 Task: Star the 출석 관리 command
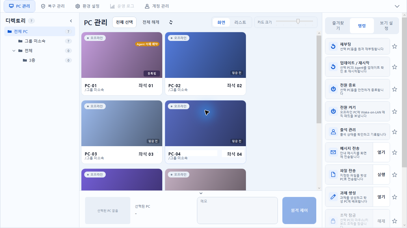click(x=395, y=132)
